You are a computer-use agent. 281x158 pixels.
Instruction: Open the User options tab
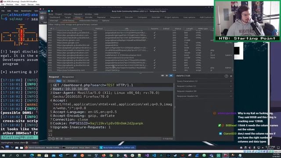(189, 18)
